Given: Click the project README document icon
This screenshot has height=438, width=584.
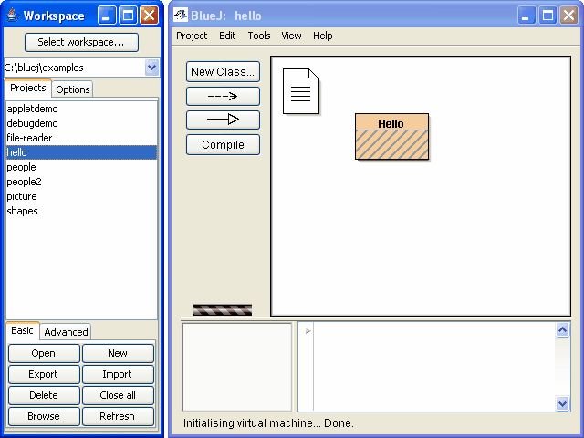Looking at the screenshot, I should [300, 91].
